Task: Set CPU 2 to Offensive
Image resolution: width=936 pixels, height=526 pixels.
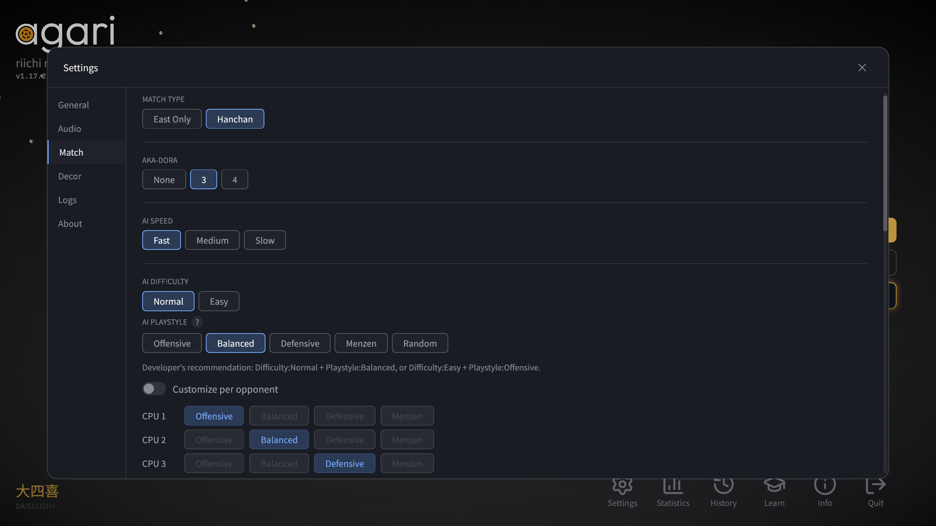Action: pos(214,440)
